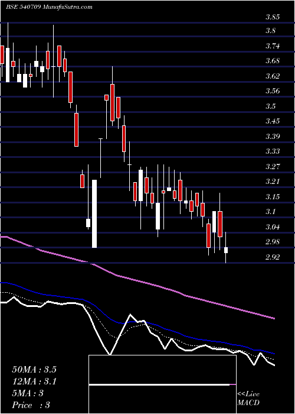
Task: Click the 3.62 price axis label
Action: point(273,76)
